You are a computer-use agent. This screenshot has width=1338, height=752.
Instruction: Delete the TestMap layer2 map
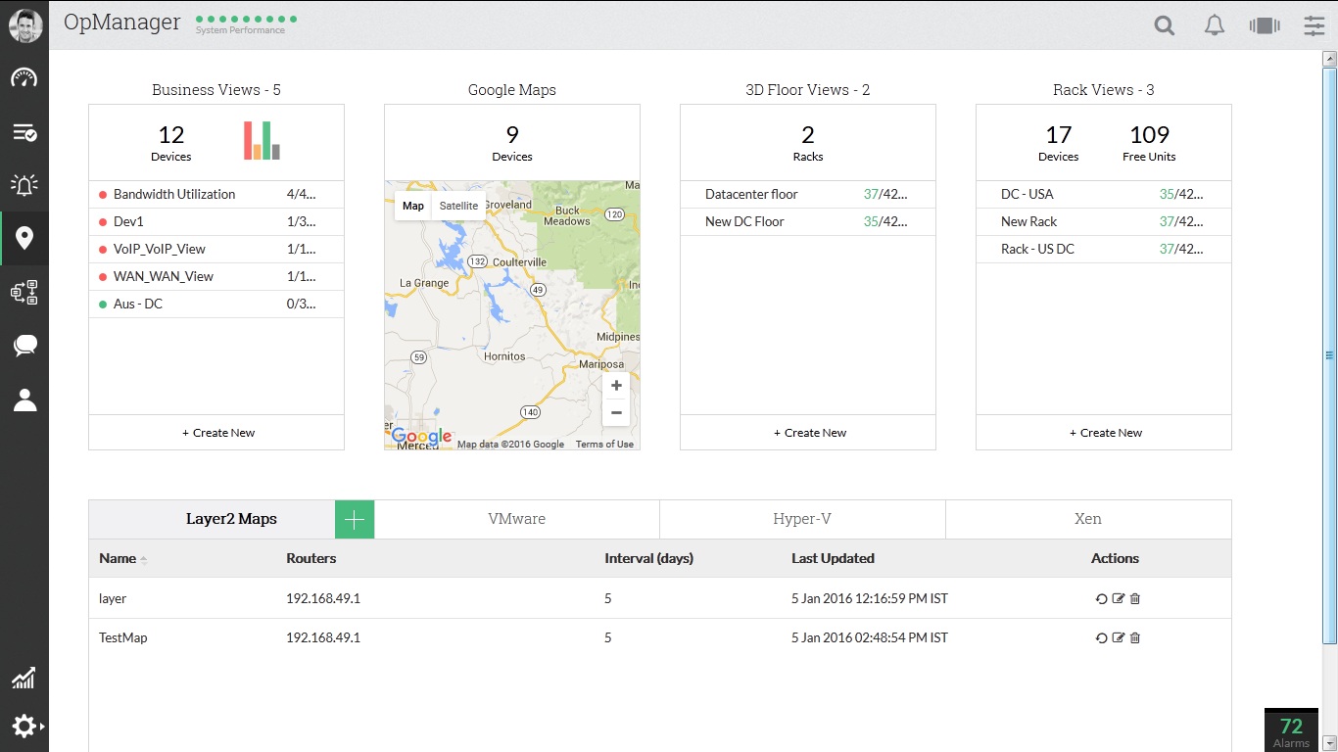(x=1135, y=638)
